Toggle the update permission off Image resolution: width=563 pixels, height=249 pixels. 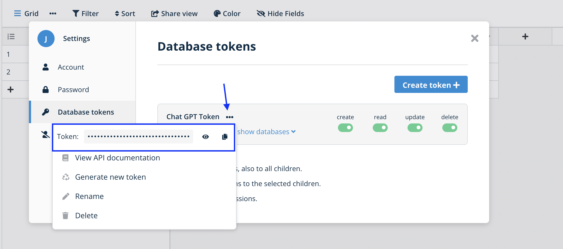click(415, 128)
